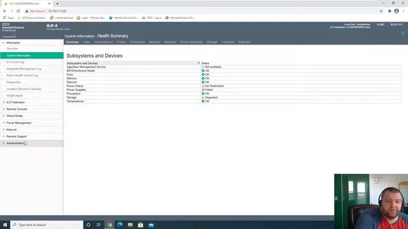Viewport: 408px width, 229px height.
Task: Click the Cortana circle on taskbar
Action: [x=88, y=225]
